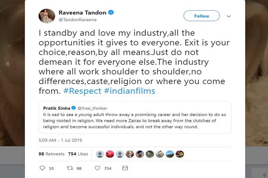Click the red sunset liker avatar

[x=110, y=154]
